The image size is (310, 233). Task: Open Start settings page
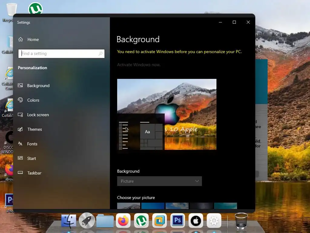coord(31,158)
